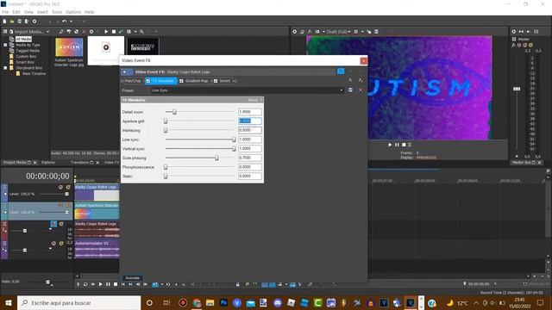This screenshot has height=310, width=552.
Task: Switch to the Explorer tab
Action: (48, 163)
